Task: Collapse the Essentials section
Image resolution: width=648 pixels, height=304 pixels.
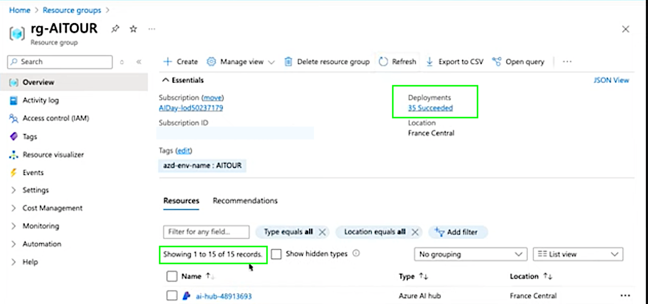Action: pos(166,80)
